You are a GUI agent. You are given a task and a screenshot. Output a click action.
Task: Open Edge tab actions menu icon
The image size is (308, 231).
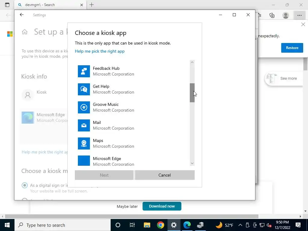coord(7,5)
